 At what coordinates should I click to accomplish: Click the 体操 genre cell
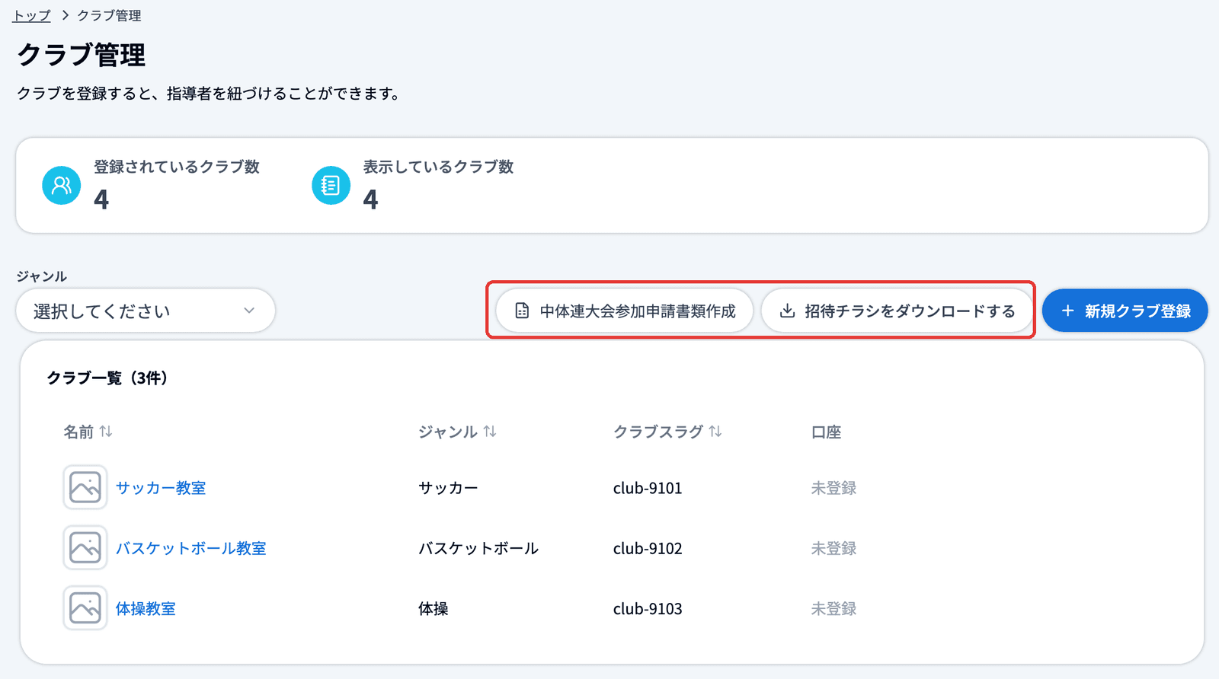click(x=434, y=609)
